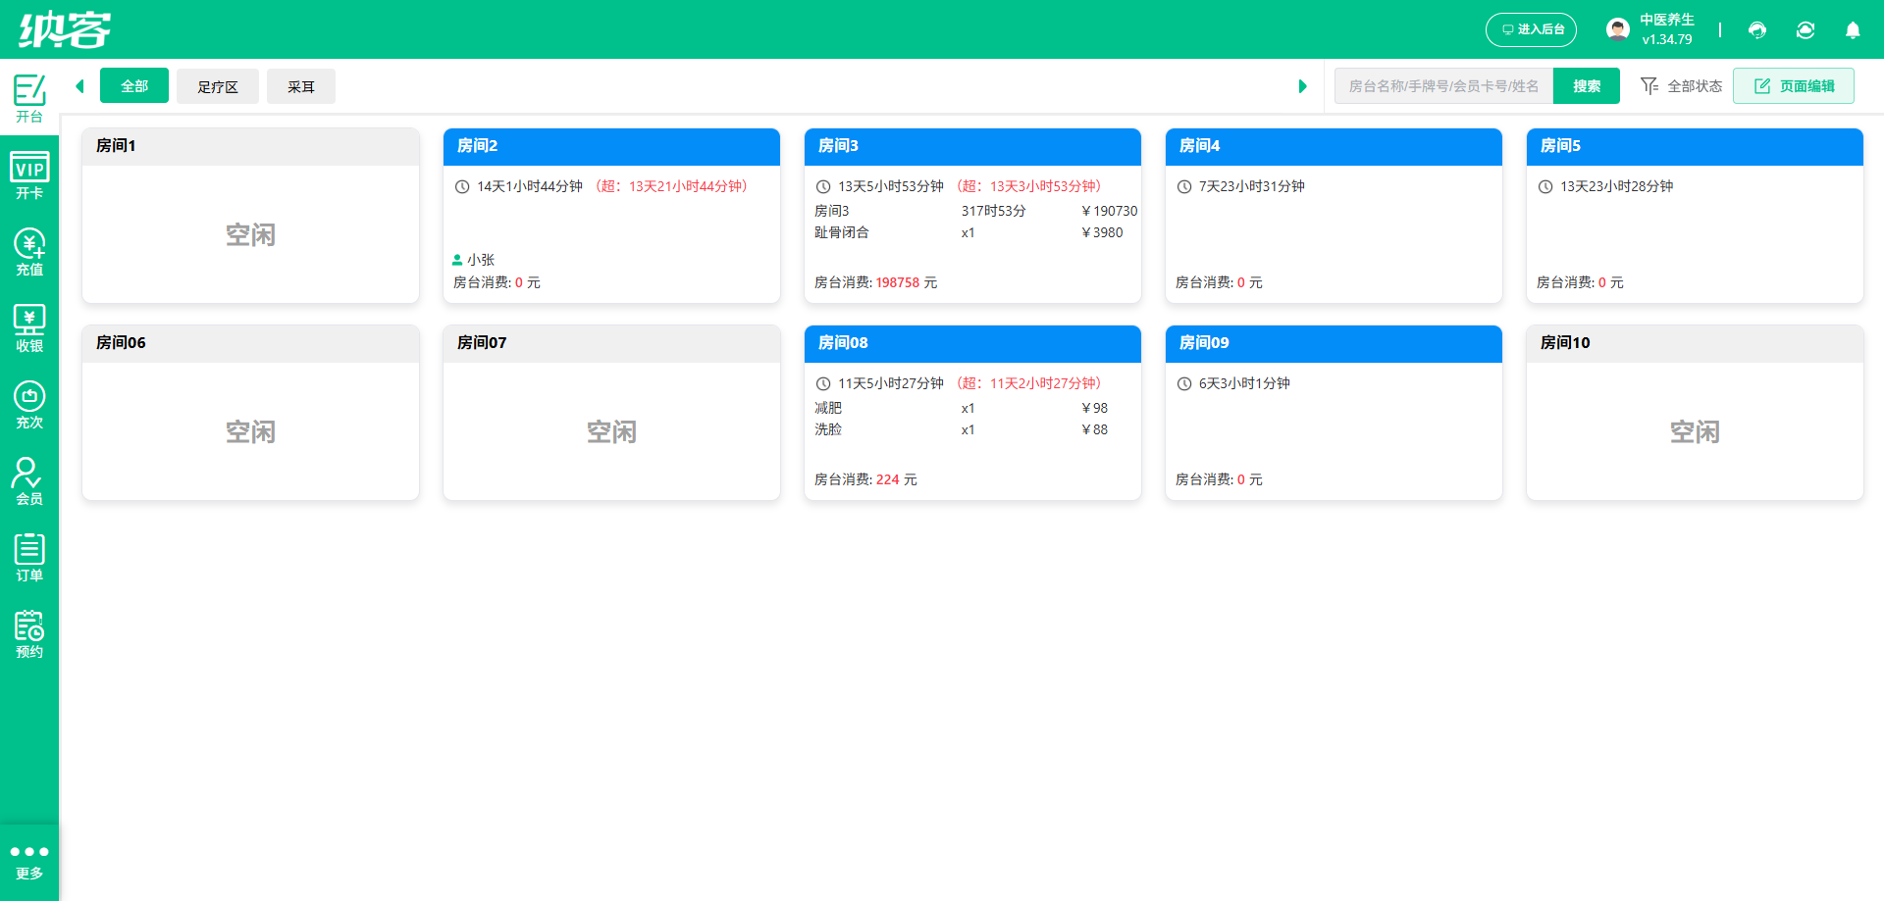The width and height of the screenshot is (1884, 901).
Task: Click the 页面编辑 button
Action: tap(1794, 86)
